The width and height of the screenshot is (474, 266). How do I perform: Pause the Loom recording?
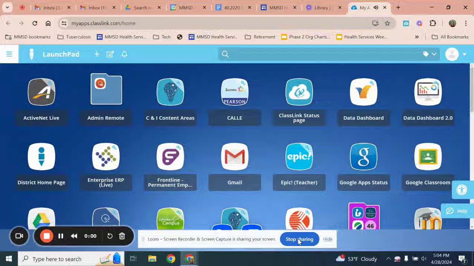[61, 236]
